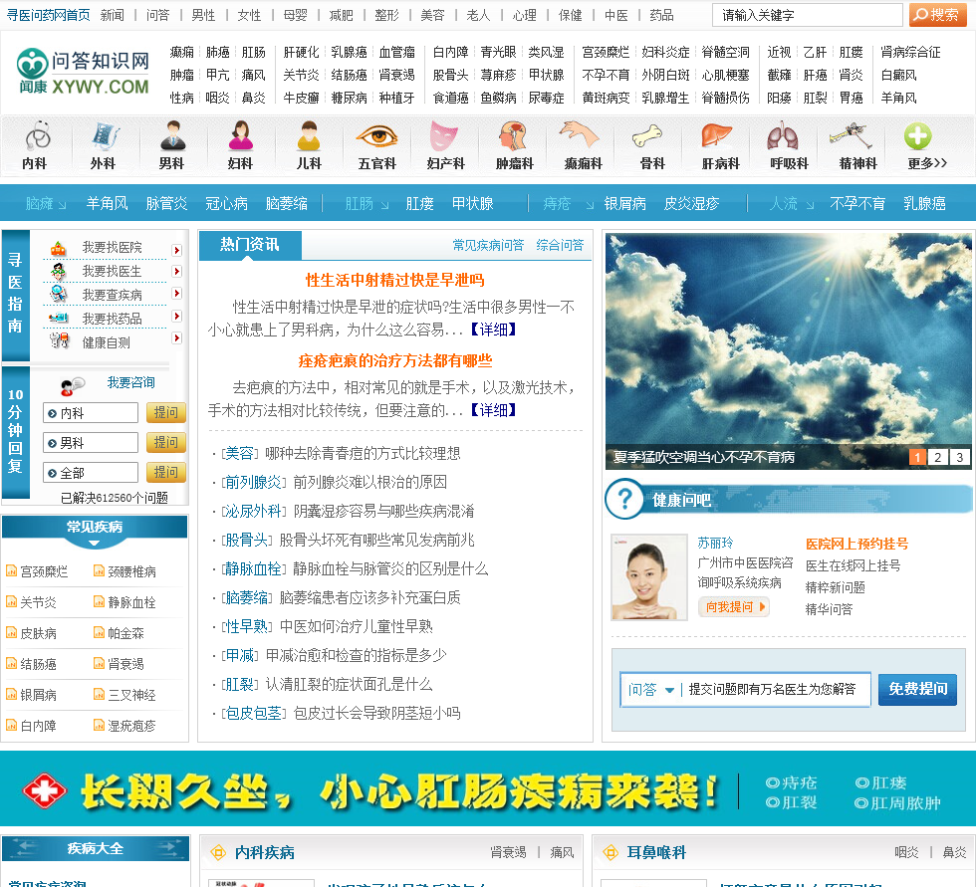Click the sky image carousel banner
Screen dimensions: 976x887
pos(788,350)
